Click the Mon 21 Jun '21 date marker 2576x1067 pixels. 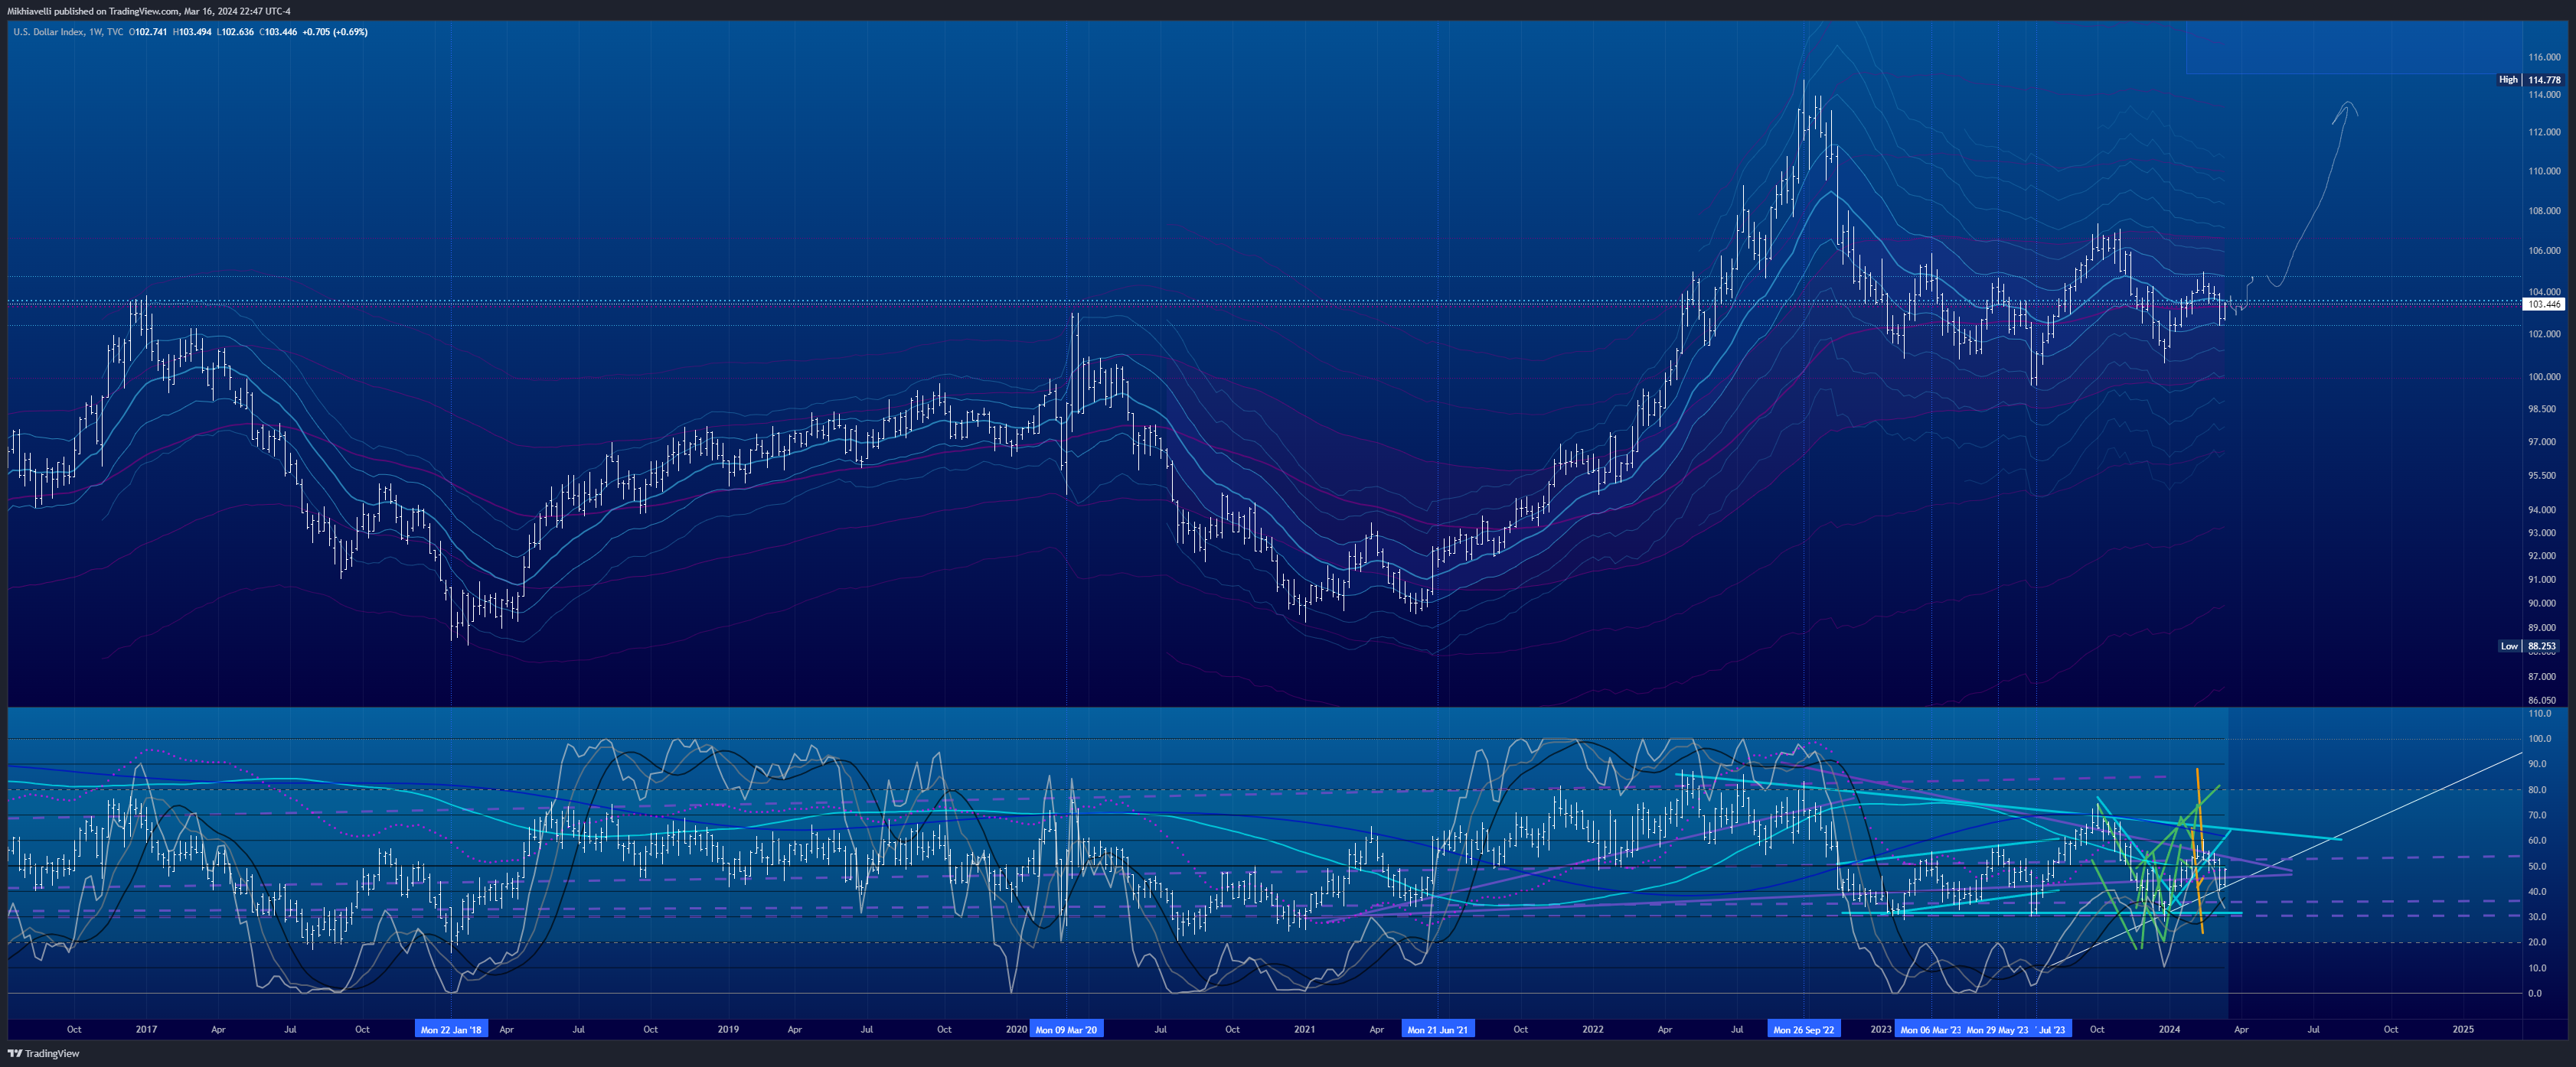(1437, 1029)
